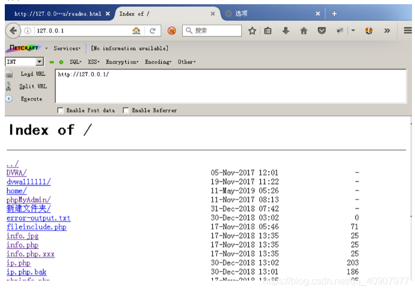This screenshot has height=292, width=415.
Task: Go to the homepage via toolbar house icon
Action: tap(304, 31)
